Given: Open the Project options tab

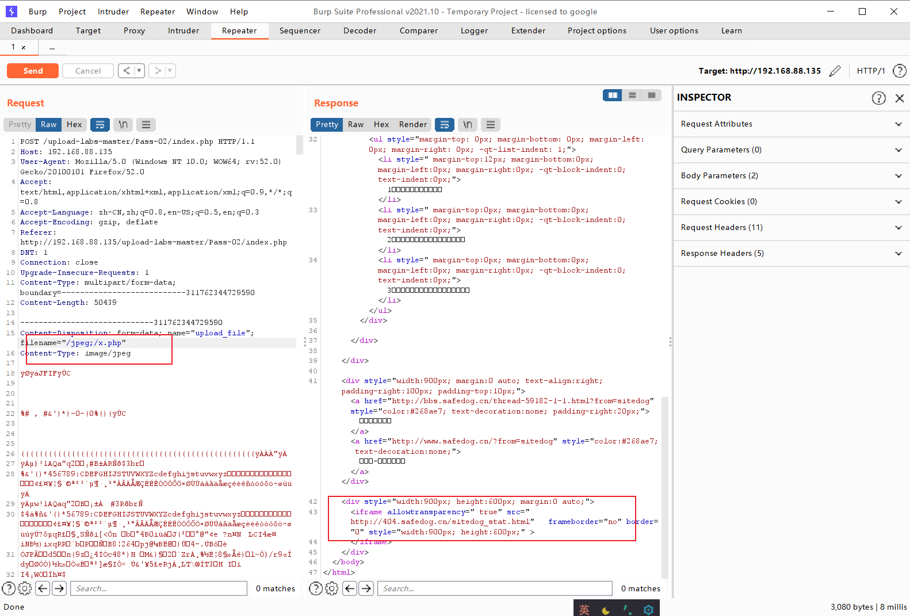Looking at the screenshot, I should pos(597,31).
